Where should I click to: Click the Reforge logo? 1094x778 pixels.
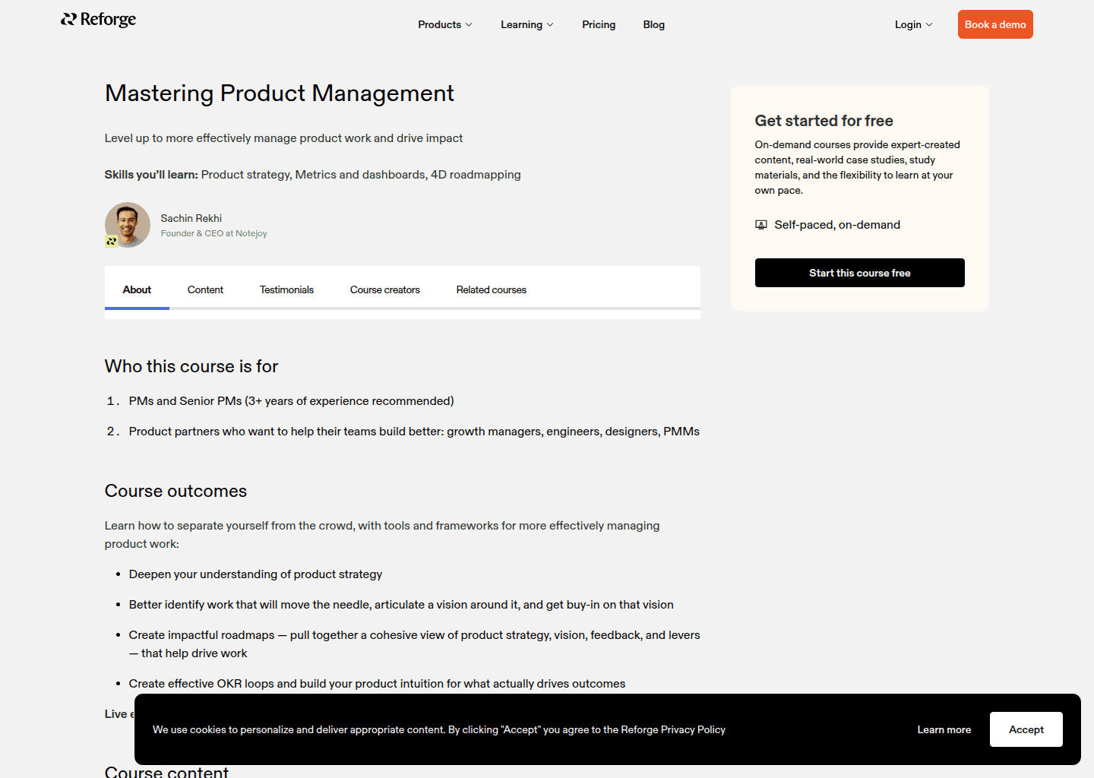[x=98, y=20]
